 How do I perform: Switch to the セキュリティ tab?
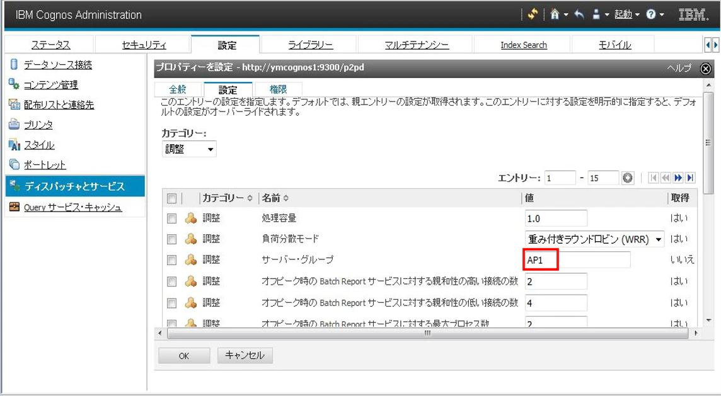tap(144, 45)
